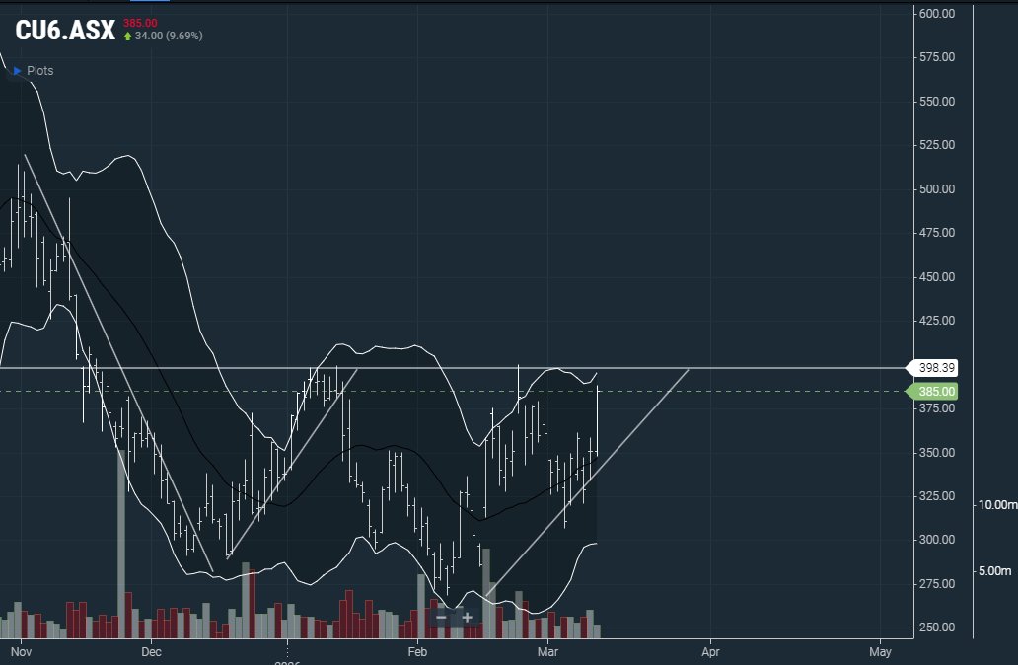Click the Mar label on time axis
1018x665 pixels.
point(547,651)
